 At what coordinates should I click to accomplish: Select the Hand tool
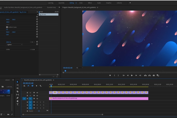coord(17,101)
